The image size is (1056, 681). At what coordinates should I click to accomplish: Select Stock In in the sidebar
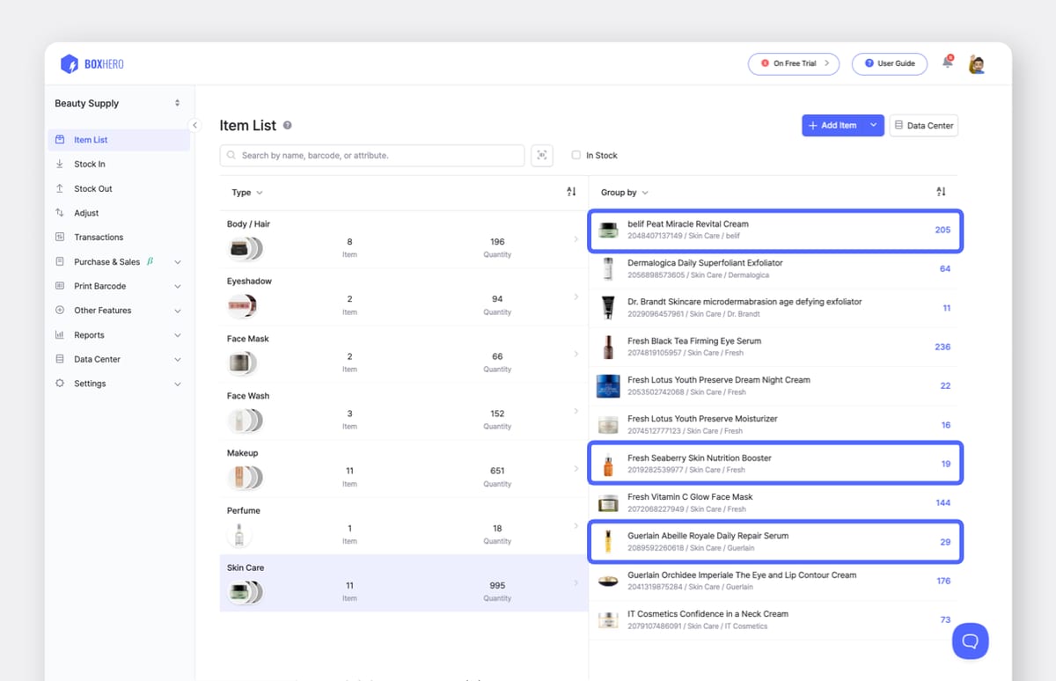tap(89, 164)
